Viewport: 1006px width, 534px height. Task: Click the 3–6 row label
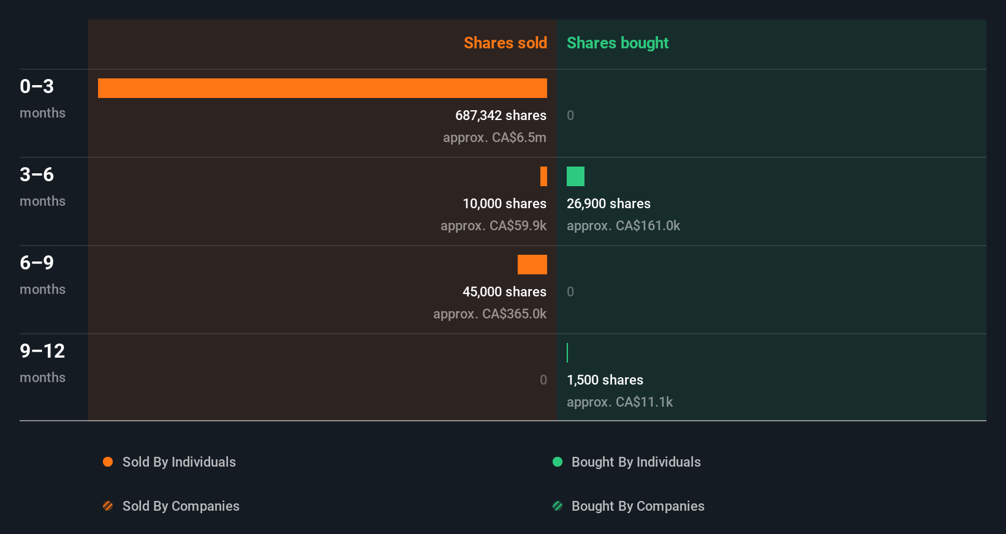point(37,175)
